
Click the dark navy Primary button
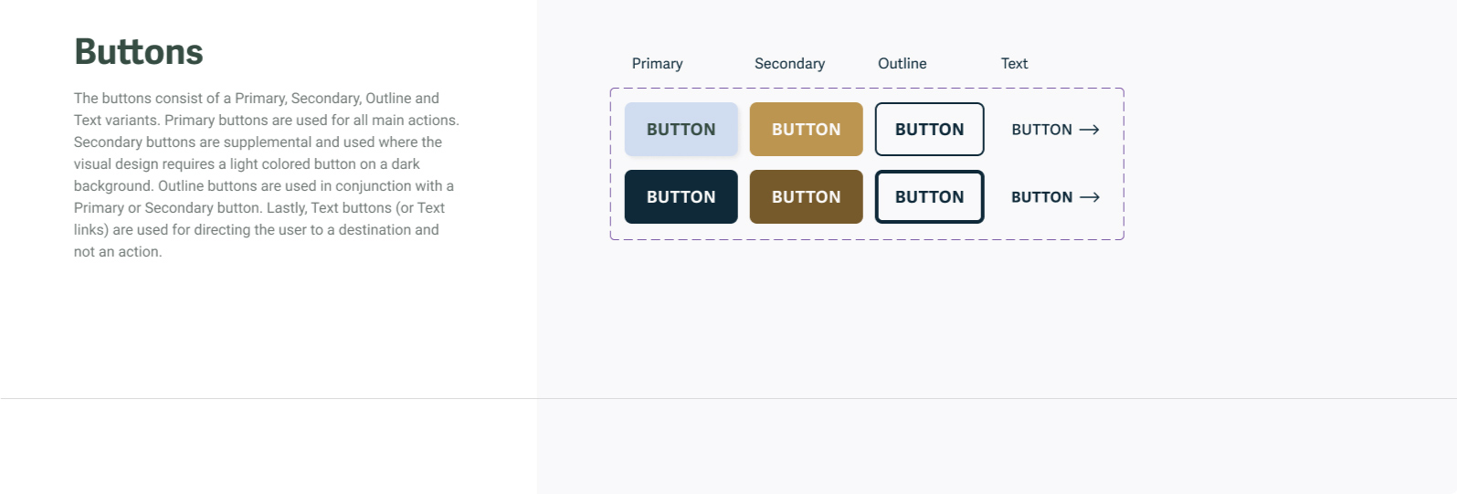(x=681, y=196)
